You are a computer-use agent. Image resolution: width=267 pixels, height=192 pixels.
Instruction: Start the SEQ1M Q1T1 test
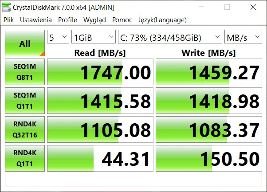coord(25,101)
